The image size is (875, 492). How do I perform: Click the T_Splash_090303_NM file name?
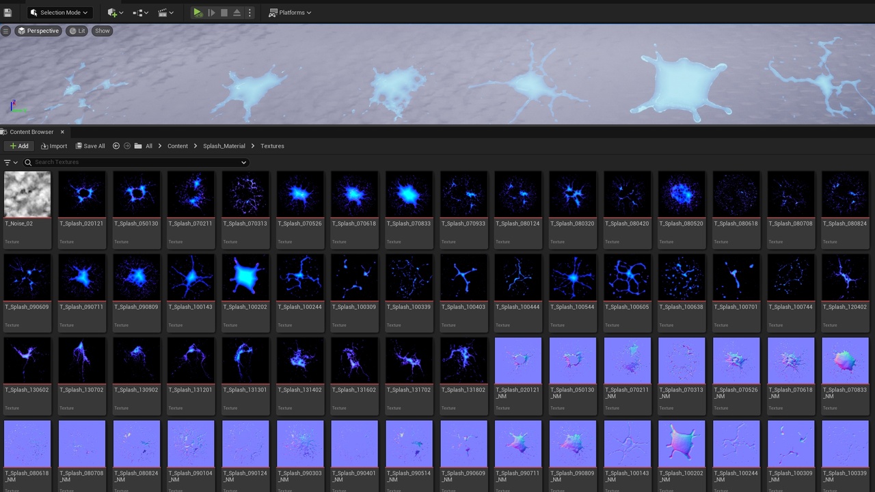pyautogui.click(x=299, y=476)
